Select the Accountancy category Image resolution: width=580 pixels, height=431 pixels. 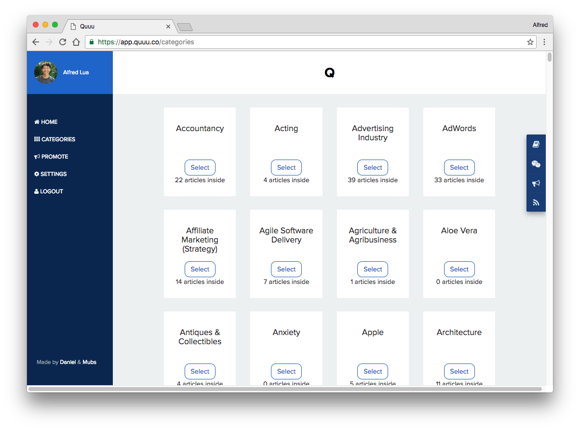200,167
